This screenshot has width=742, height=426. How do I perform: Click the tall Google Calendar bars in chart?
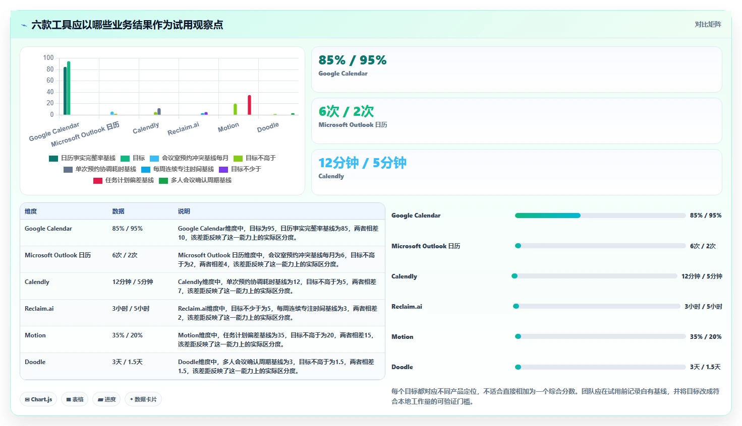67,89
